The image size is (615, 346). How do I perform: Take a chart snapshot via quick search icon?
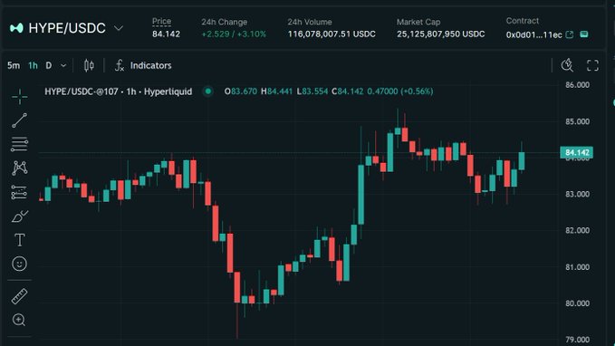[567, 65]
